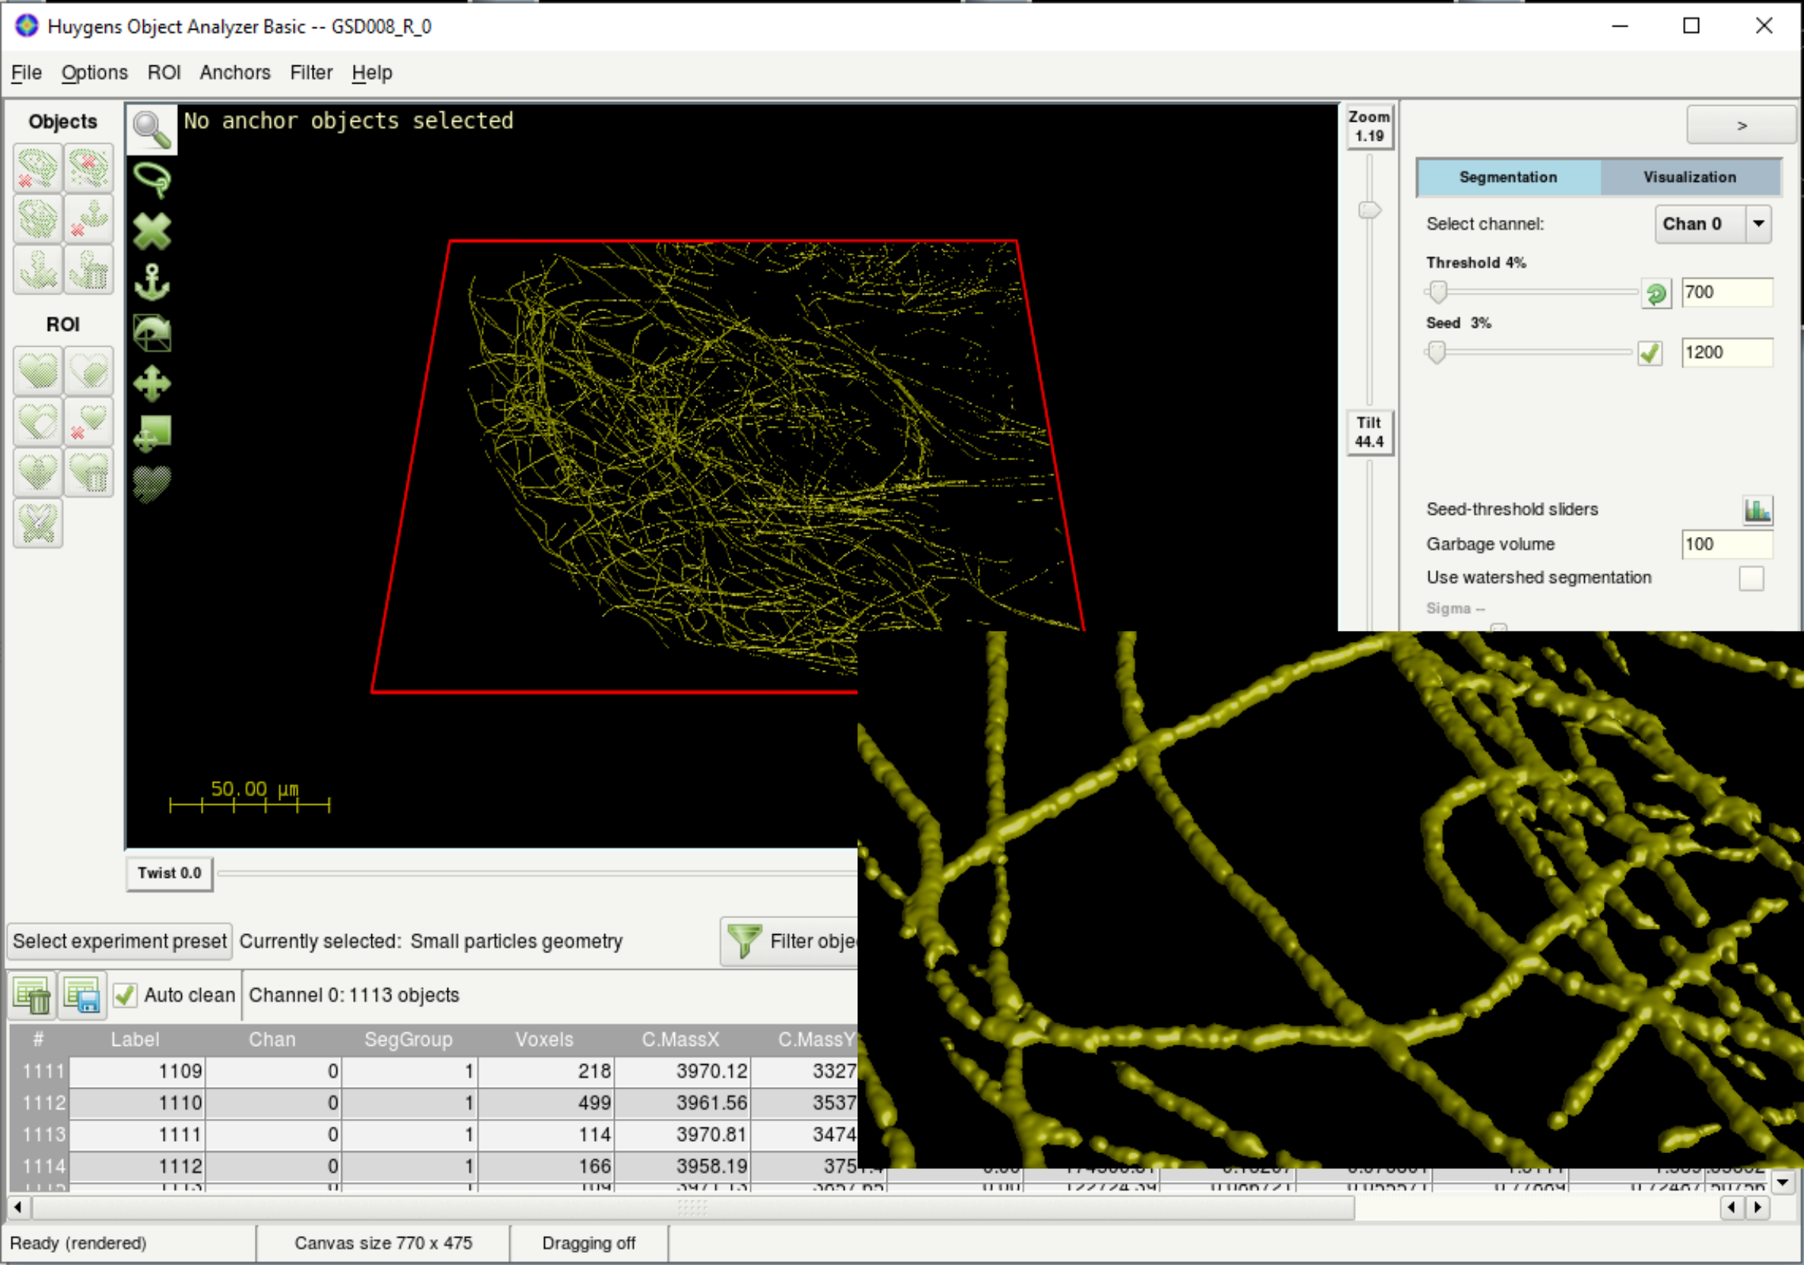The height and width of the screenshot is (1265, 1804).
Task: Click the Filter objects funnel button
Action: coord(788,941)
